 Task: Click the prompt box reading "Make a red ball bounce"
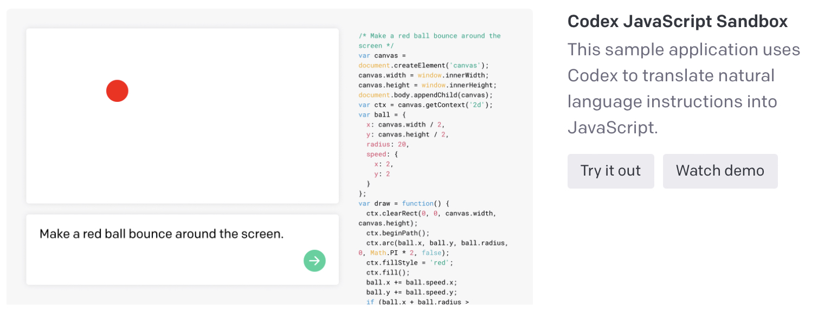pyautogui.click(x=182, y=249)
